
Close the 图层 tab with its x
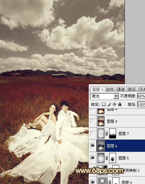pos(102,90)
